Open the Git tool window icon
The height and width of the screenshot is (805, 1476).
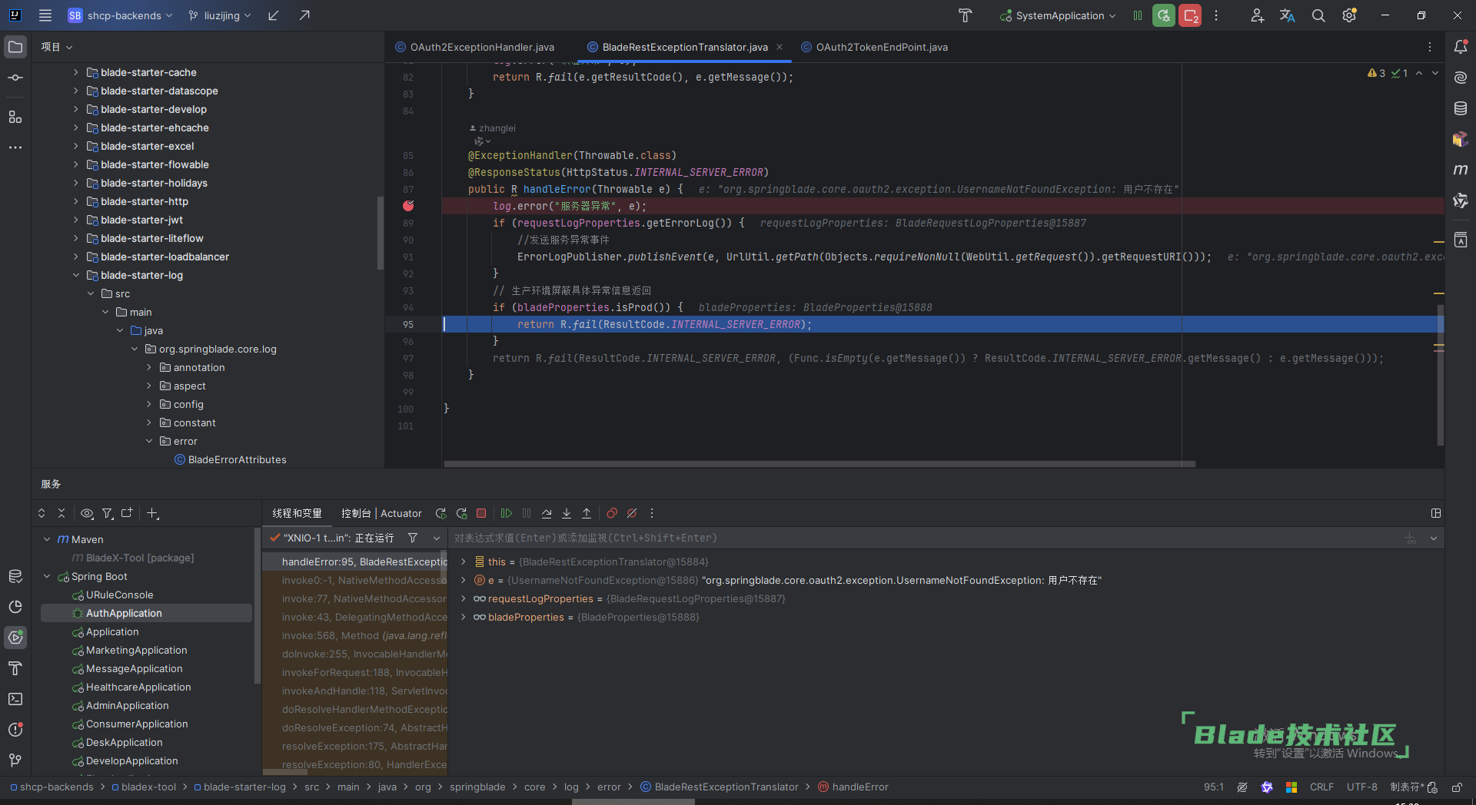(15, 760)
